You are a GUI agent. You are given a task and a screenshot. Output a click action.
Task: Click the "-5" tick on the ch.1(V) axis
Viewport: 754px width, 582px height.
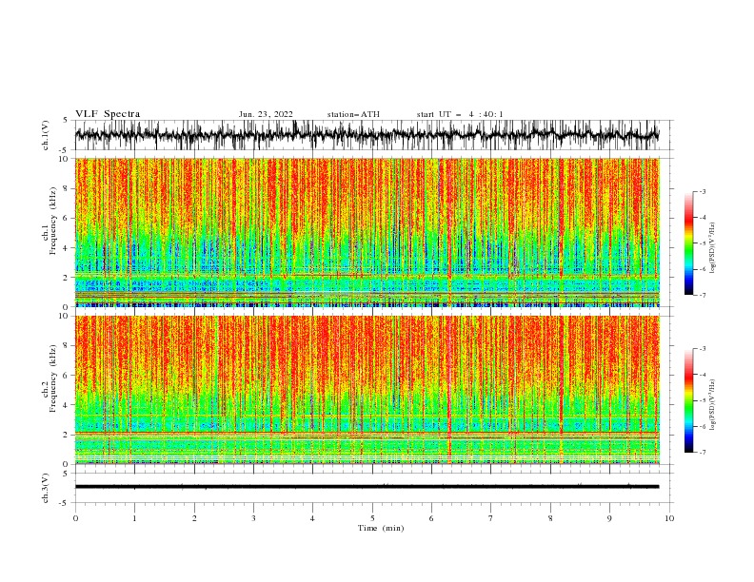click(65, 150)
